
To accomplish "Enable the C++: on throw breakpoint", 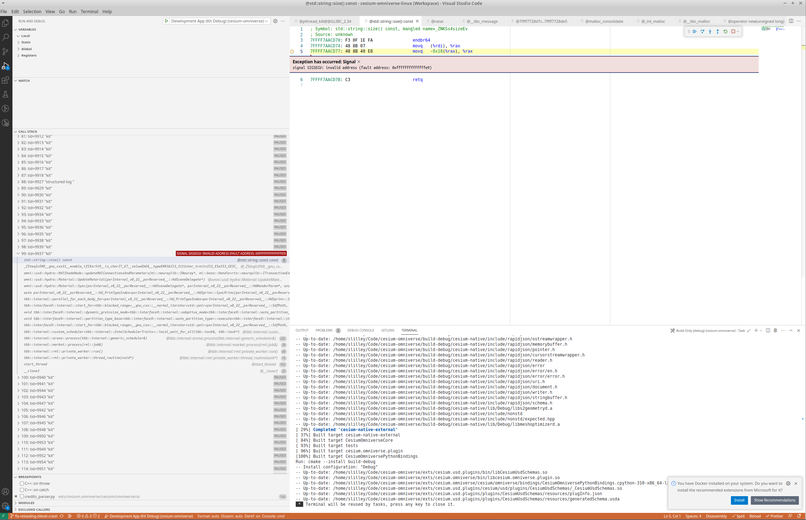I will 22,483.
